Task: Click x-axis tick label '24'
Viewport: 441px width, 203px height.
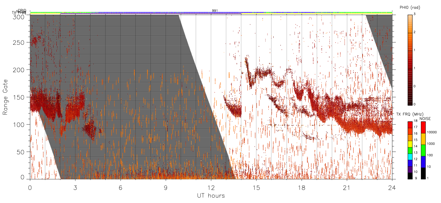Action: tap(392, 187)
